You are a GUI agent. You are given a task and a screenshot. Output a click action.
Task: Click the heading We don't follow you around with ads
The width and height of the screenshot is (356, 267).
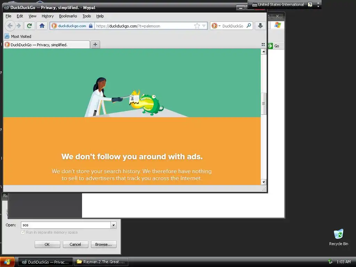(132, 157)
